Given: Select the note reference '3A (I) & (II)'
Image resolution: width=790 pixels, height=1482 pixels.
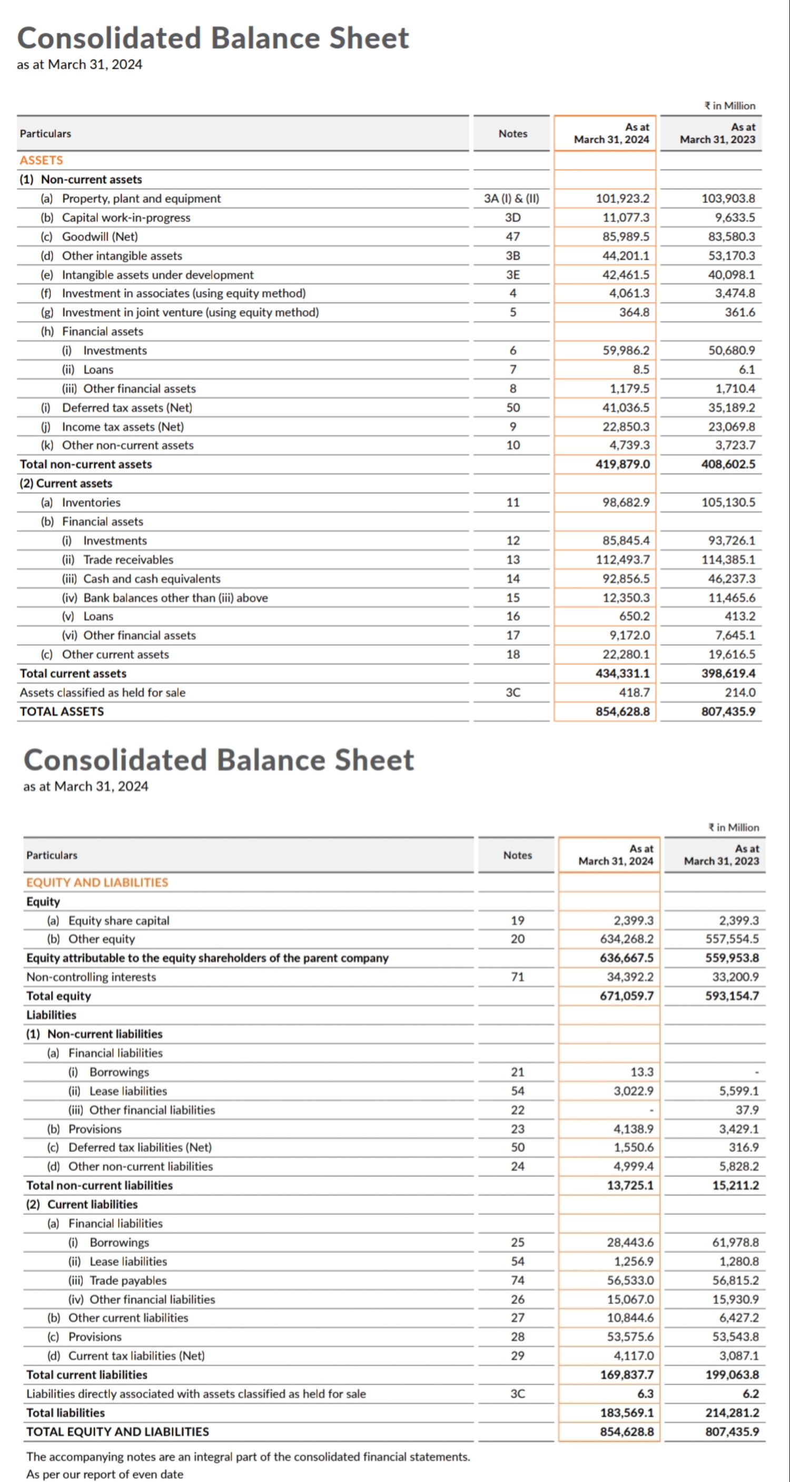Looking at the screenshot, I should (x=511, y=199).
